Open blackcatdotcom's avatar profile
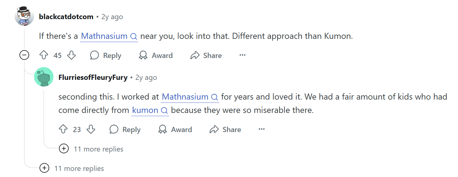 click(x=24, y=17)
